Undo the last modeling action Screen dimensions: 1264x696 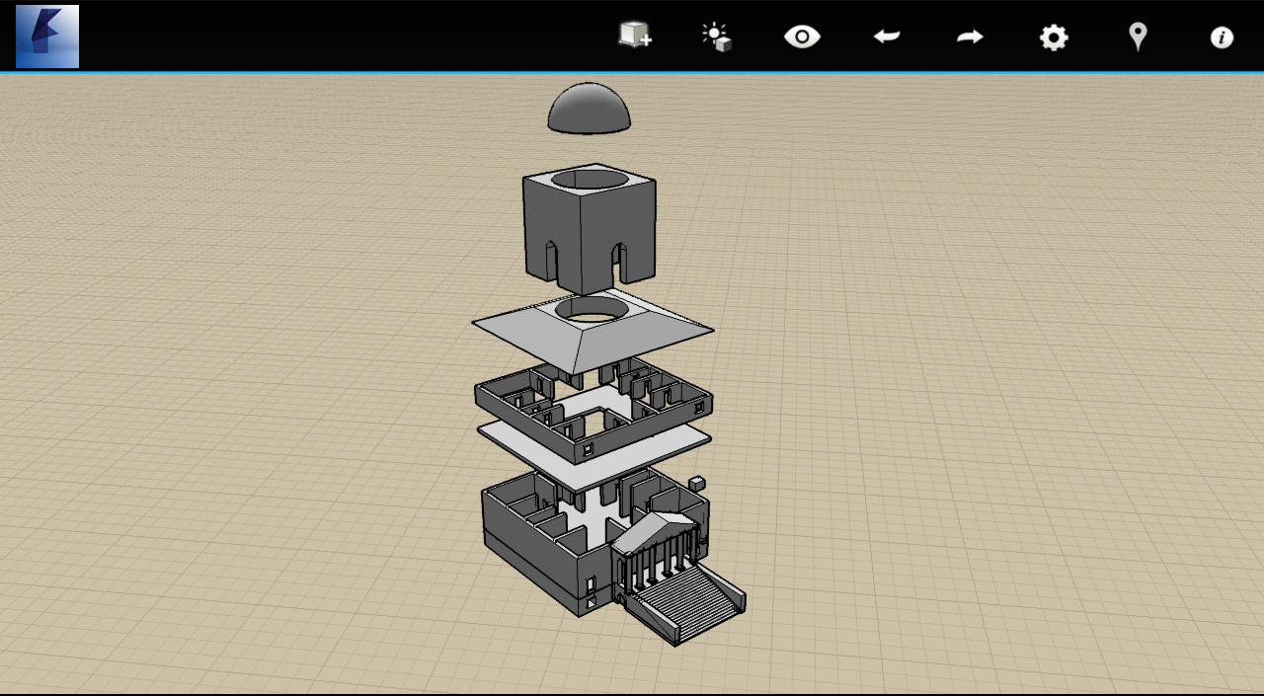tap(886, 36)
